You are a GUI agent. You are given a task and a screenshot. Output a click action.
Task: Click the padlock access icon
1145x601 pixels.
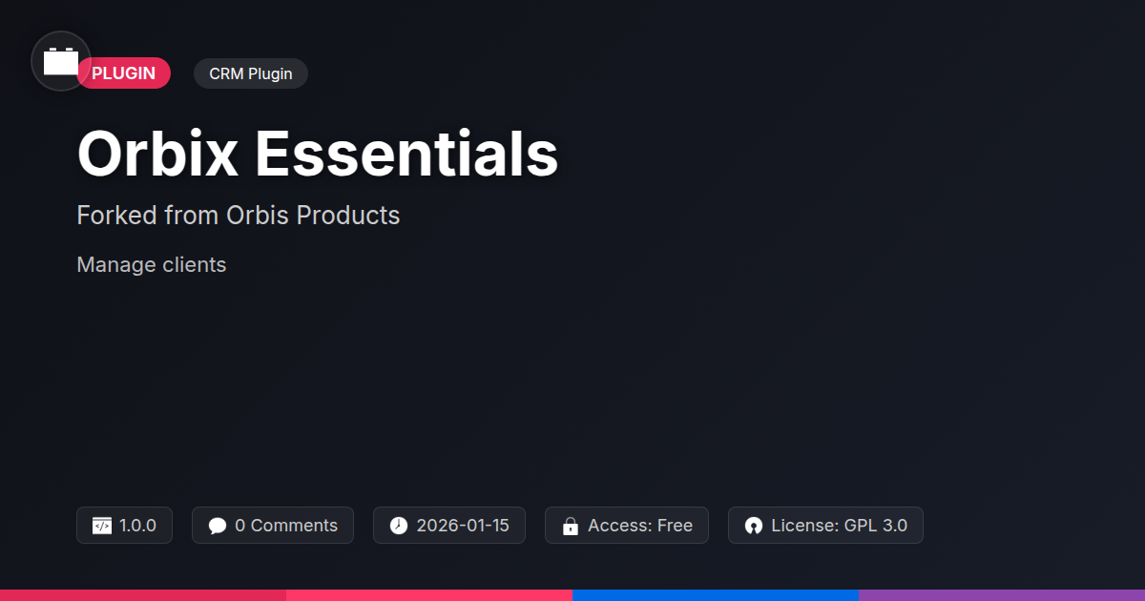571,526
